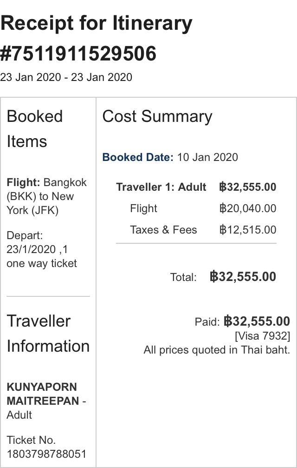Select itinerary number #7511911529506
Screen dimensions: 297x468
pos(78,54)
